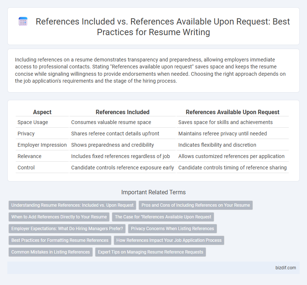The height and width of the screenshot is (285, 307).
Task: Click the intro paragraph about including references
Action: pyautogui.click(x=150, y=70)
